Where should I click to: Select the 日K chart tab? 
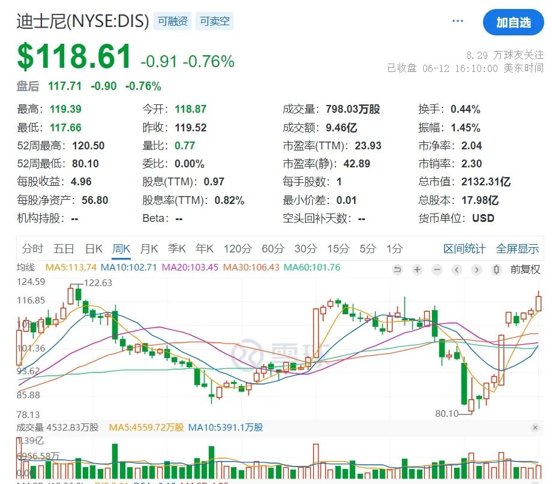94,249
